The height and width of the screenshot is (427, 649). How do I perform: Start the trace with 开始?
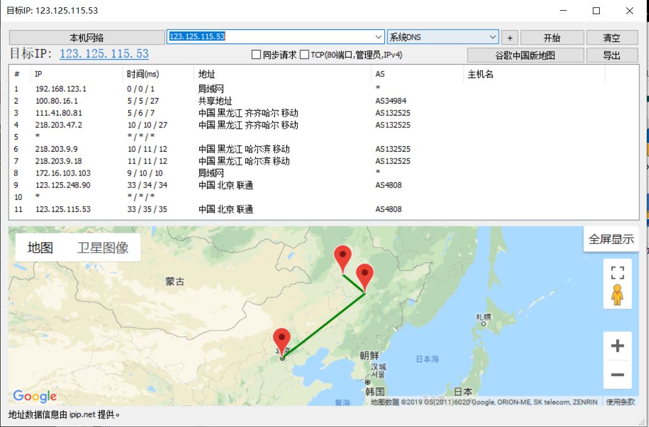[x=552, y=37]
